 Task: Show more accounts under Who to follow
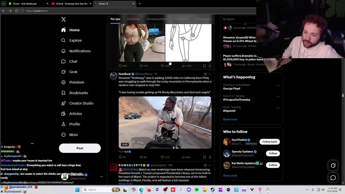click(x=230, y=176)
